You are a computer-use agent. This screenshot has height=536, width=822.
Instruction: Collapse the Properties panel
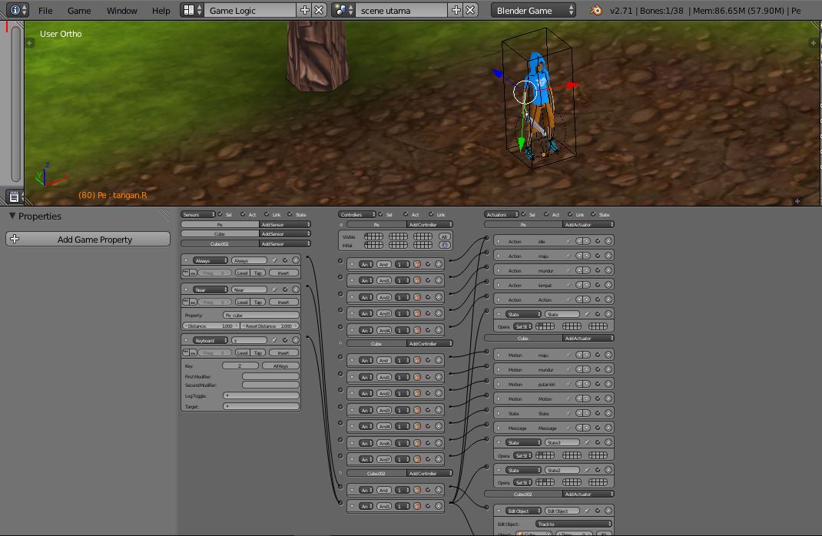(x=12, y=216)
